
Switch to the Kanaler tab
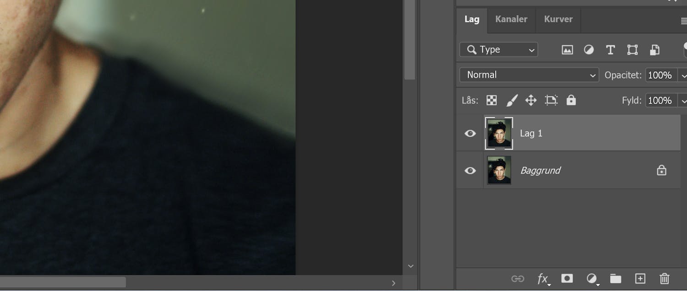pyautogui.click(x=511, y=19)
